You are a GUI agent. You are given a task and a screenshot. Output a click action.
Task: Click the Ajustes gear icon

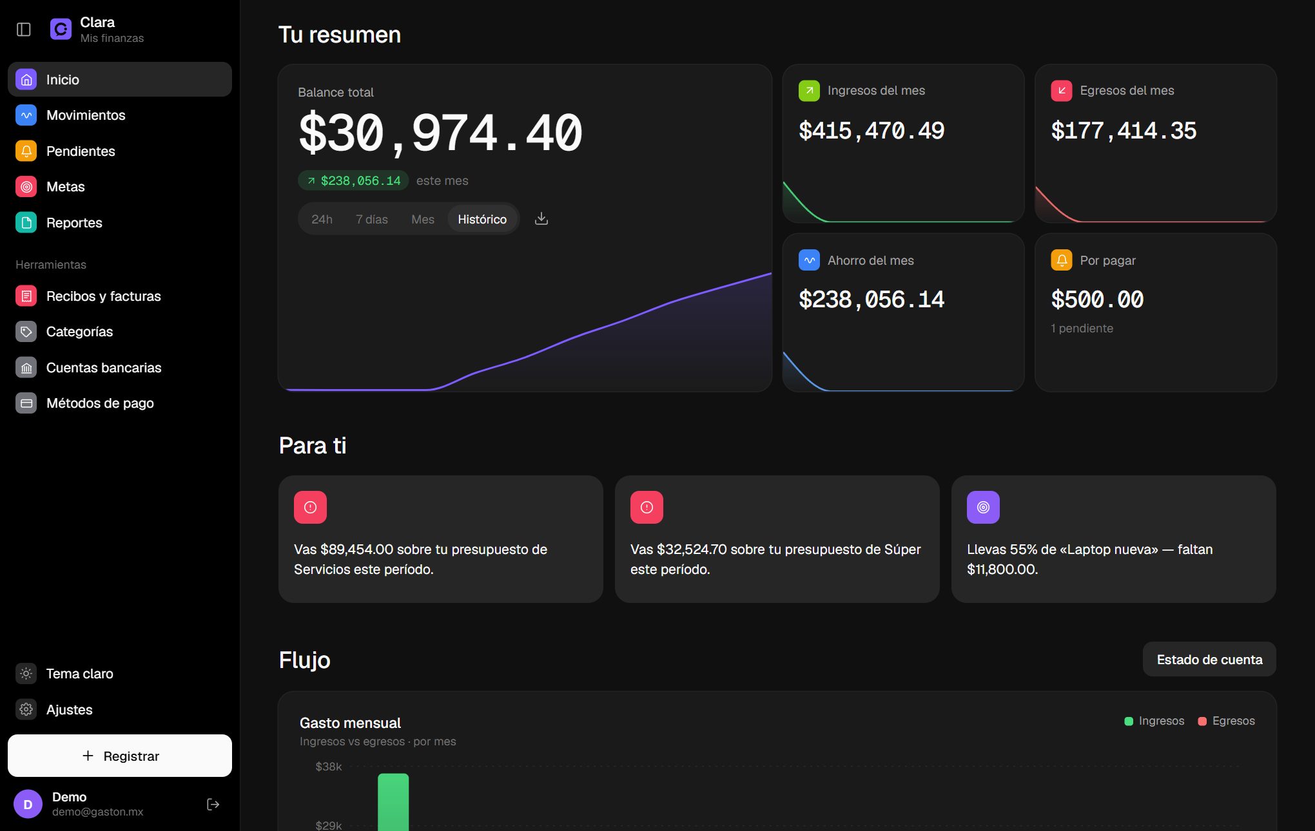coord(26,710)
